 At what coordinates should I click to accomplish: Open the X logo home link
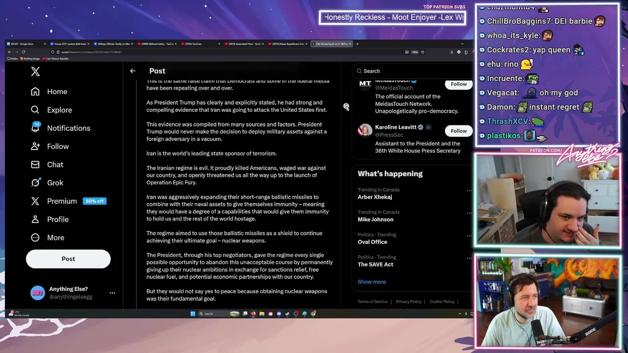tap(35, 72)
